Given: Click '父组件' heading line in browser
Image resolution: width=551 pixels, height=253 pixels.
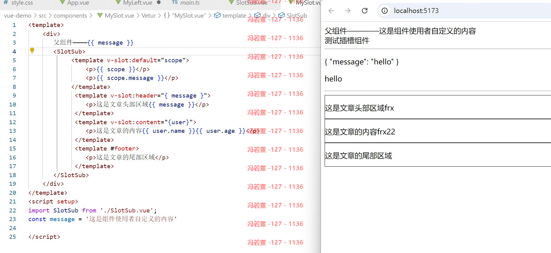Looking at the screenshot, I should (400, 31).
